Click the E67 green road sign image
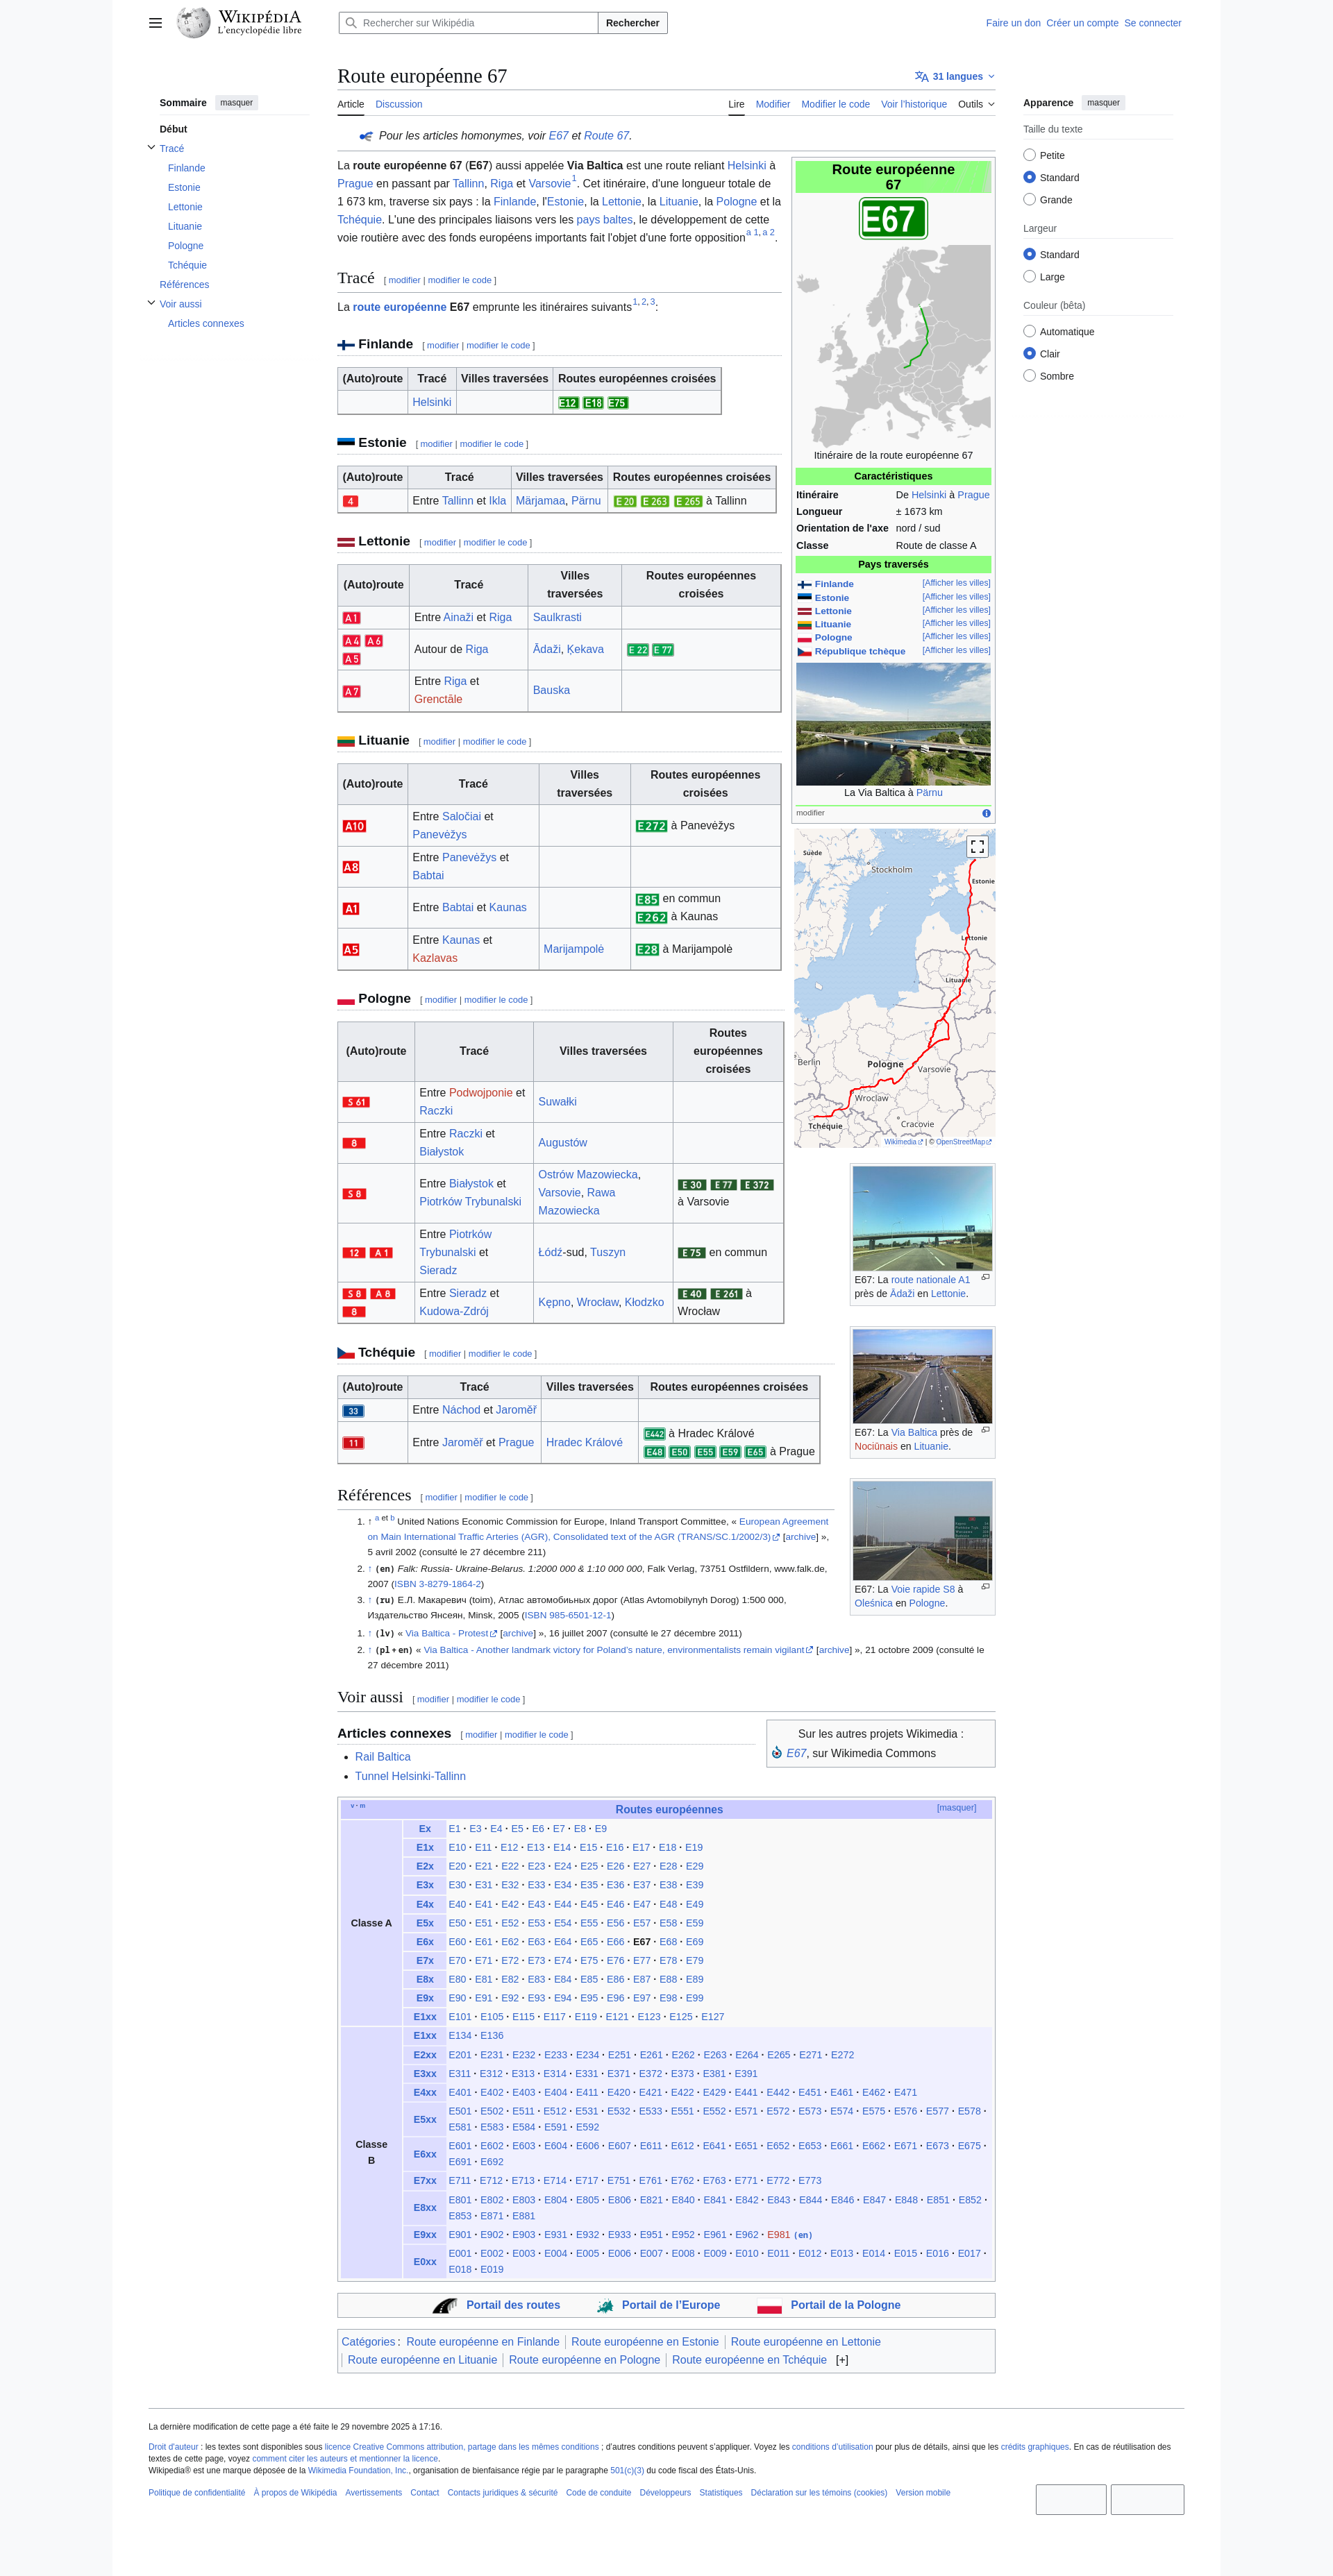This screenshot has height=2576, width=1333. [x=893, y=218]
